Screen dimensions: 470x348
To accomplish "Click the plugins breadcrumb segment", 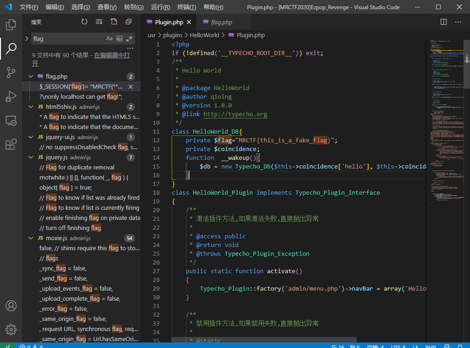I will click(x=173, y=35).
